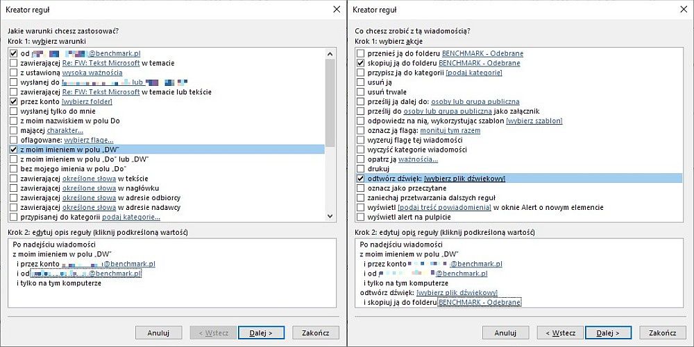Open 'wybierz folder' link in conditions list
694x347 pixels.
coord(87,102)
